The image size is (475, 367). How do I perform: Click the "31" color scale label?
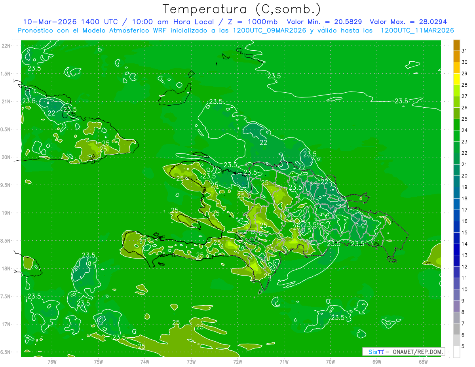[465, 51]
